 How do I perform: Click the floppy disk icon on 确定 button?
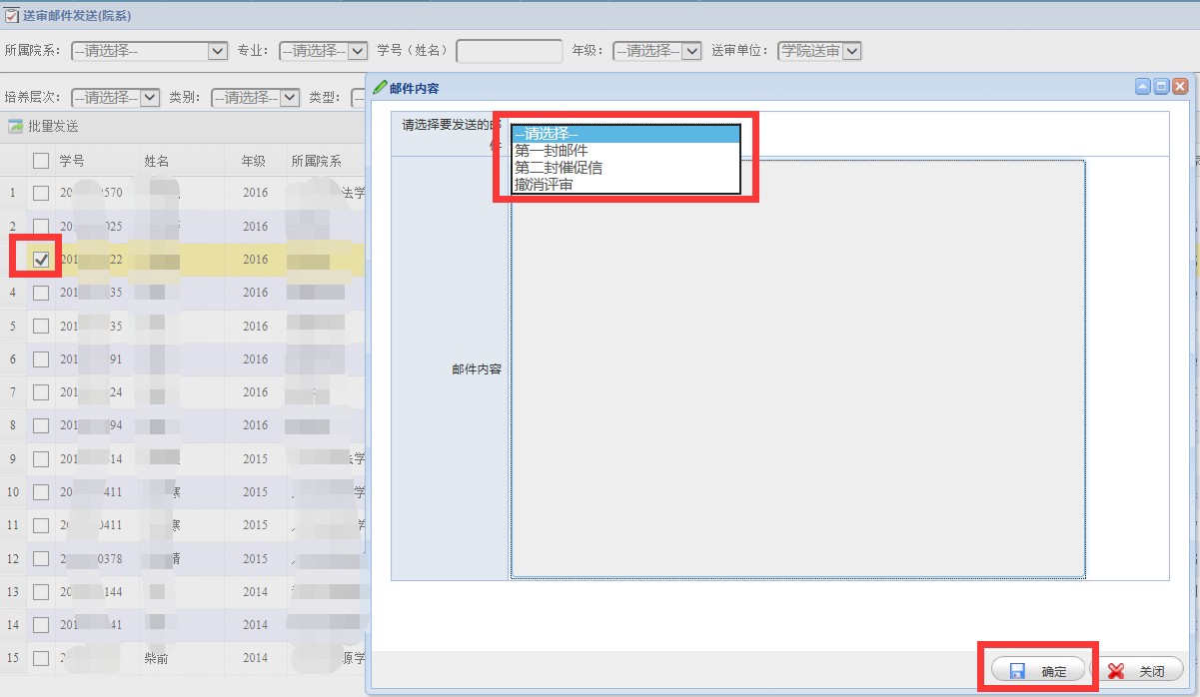click(x=1017, y=671)
